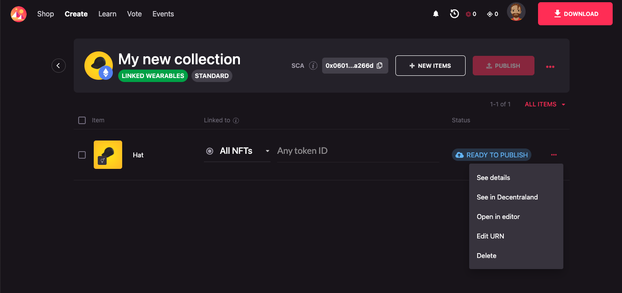
Task: Select See details from the menu
Action: coord(493,178)
